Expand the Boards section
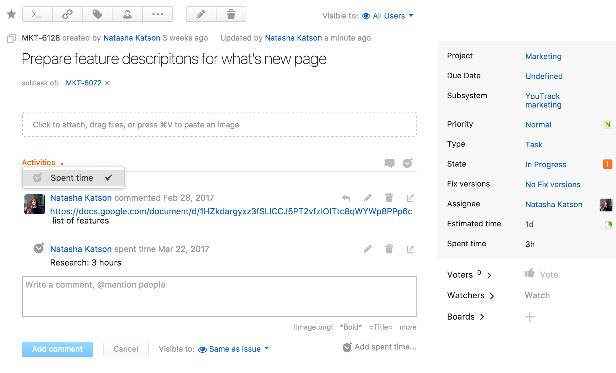 [x=466, y=317]
